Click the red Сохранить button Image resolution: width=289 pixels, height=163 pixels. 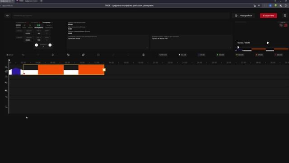coord(269,16)
